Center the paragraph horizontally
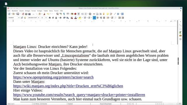The image size is (187, 105). point(98,18)
